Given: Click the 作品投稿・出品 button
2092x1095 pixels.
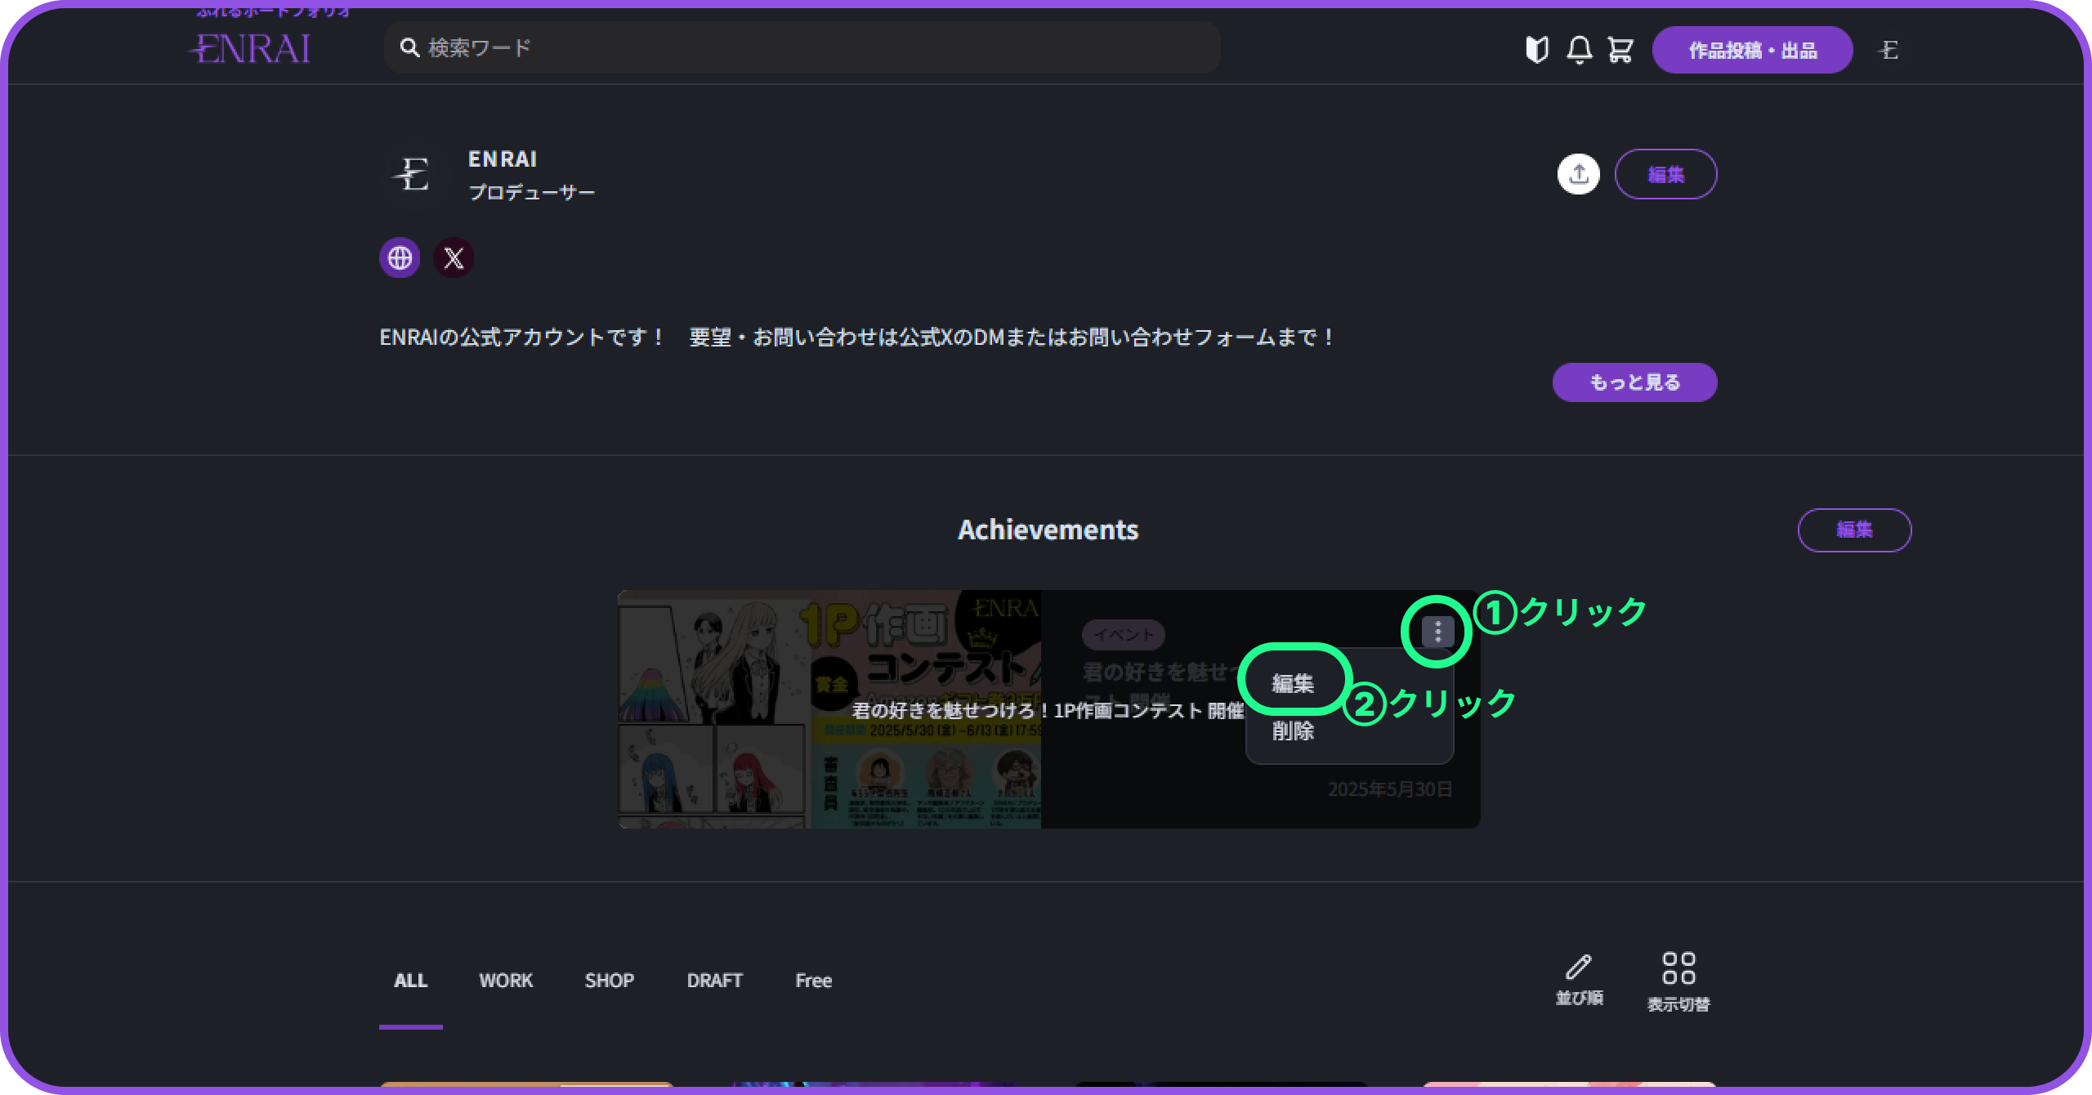Looking at the screenshot, I should pos(1752,50).
